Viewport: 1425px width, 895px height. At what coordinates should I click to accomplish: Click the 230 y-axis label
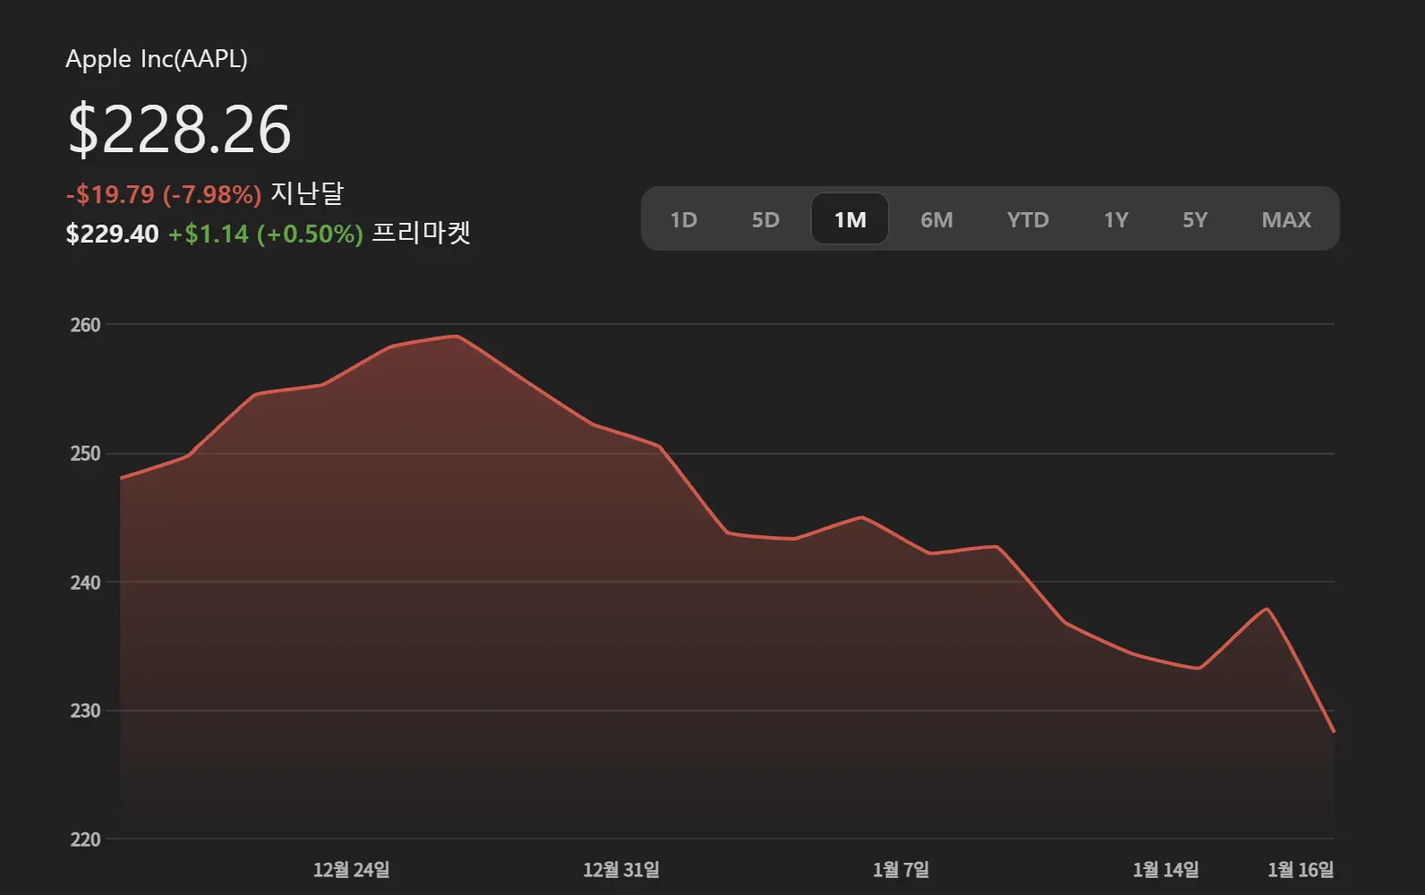pos(86,711)
